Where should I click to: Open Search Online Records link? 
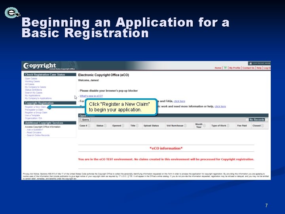(x=38, y=136)
